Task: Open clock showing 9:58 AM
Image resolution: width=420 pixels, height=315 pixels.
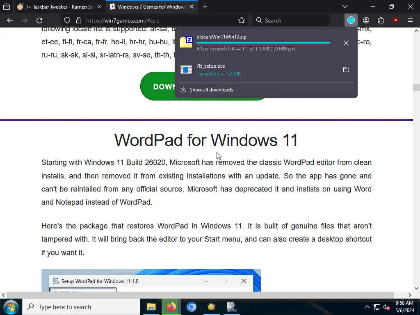Action: 404,307
